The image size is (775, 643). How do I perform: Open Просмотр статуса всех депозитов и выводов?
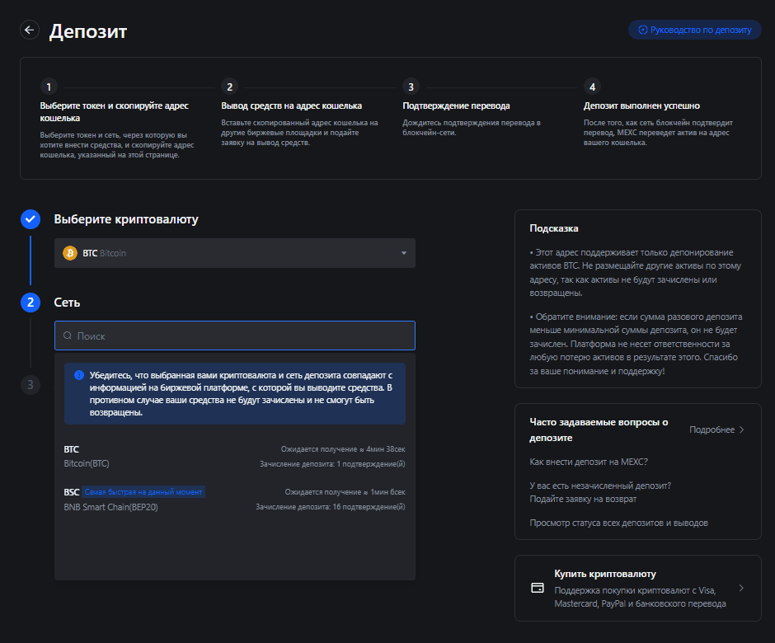[x=618, y=523]
